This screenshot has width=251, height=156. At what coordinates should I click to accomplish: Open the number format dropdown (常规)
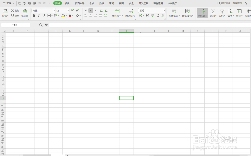click(x=164, y=10)
